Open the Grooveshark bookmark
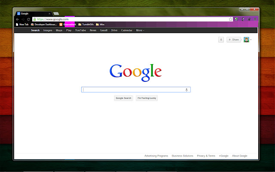 tap(67, 25)
